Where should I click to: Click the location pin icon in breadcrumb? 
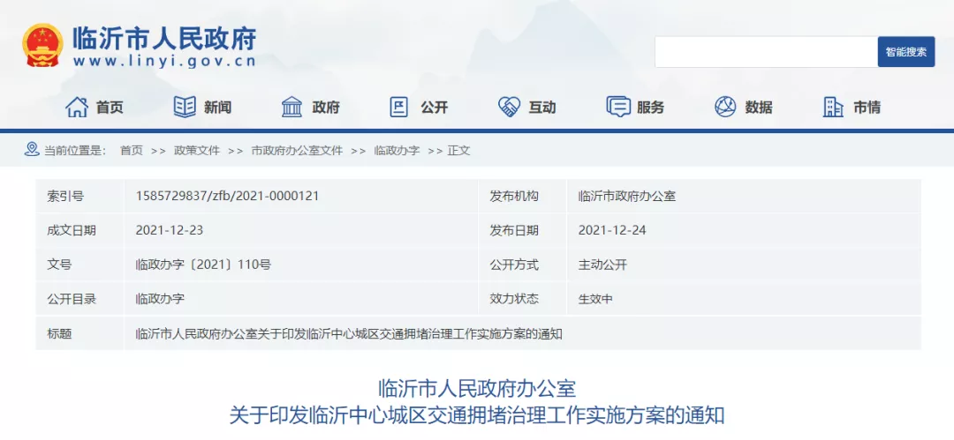coord(32,149)
